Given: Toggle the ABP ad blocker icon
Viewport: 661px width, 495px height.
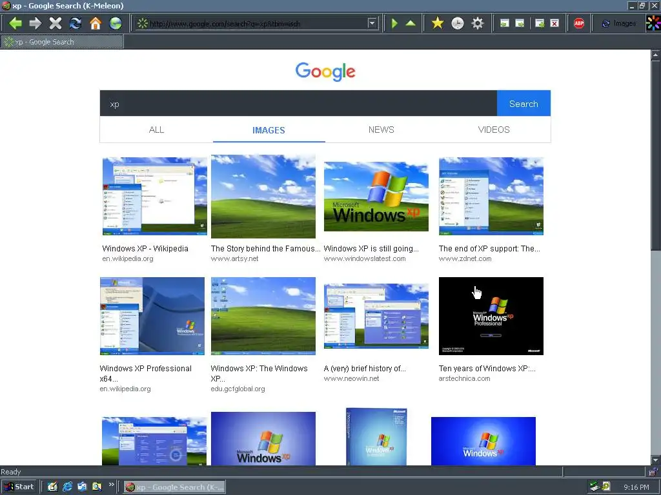Looking at the screenshot, I should click(x=579, y=23).
